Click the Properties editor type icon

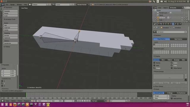(155, 24)
